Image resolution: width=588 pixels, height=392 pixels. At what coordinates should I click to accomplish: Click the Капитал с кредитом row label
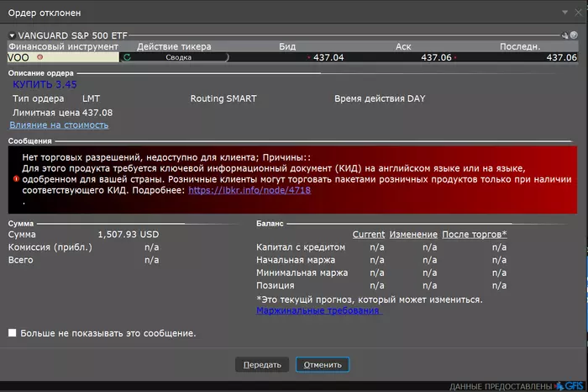(x=301, y=247)
